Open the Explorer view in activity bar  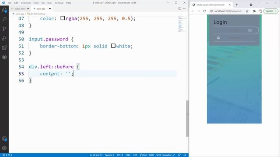point(4,10)
